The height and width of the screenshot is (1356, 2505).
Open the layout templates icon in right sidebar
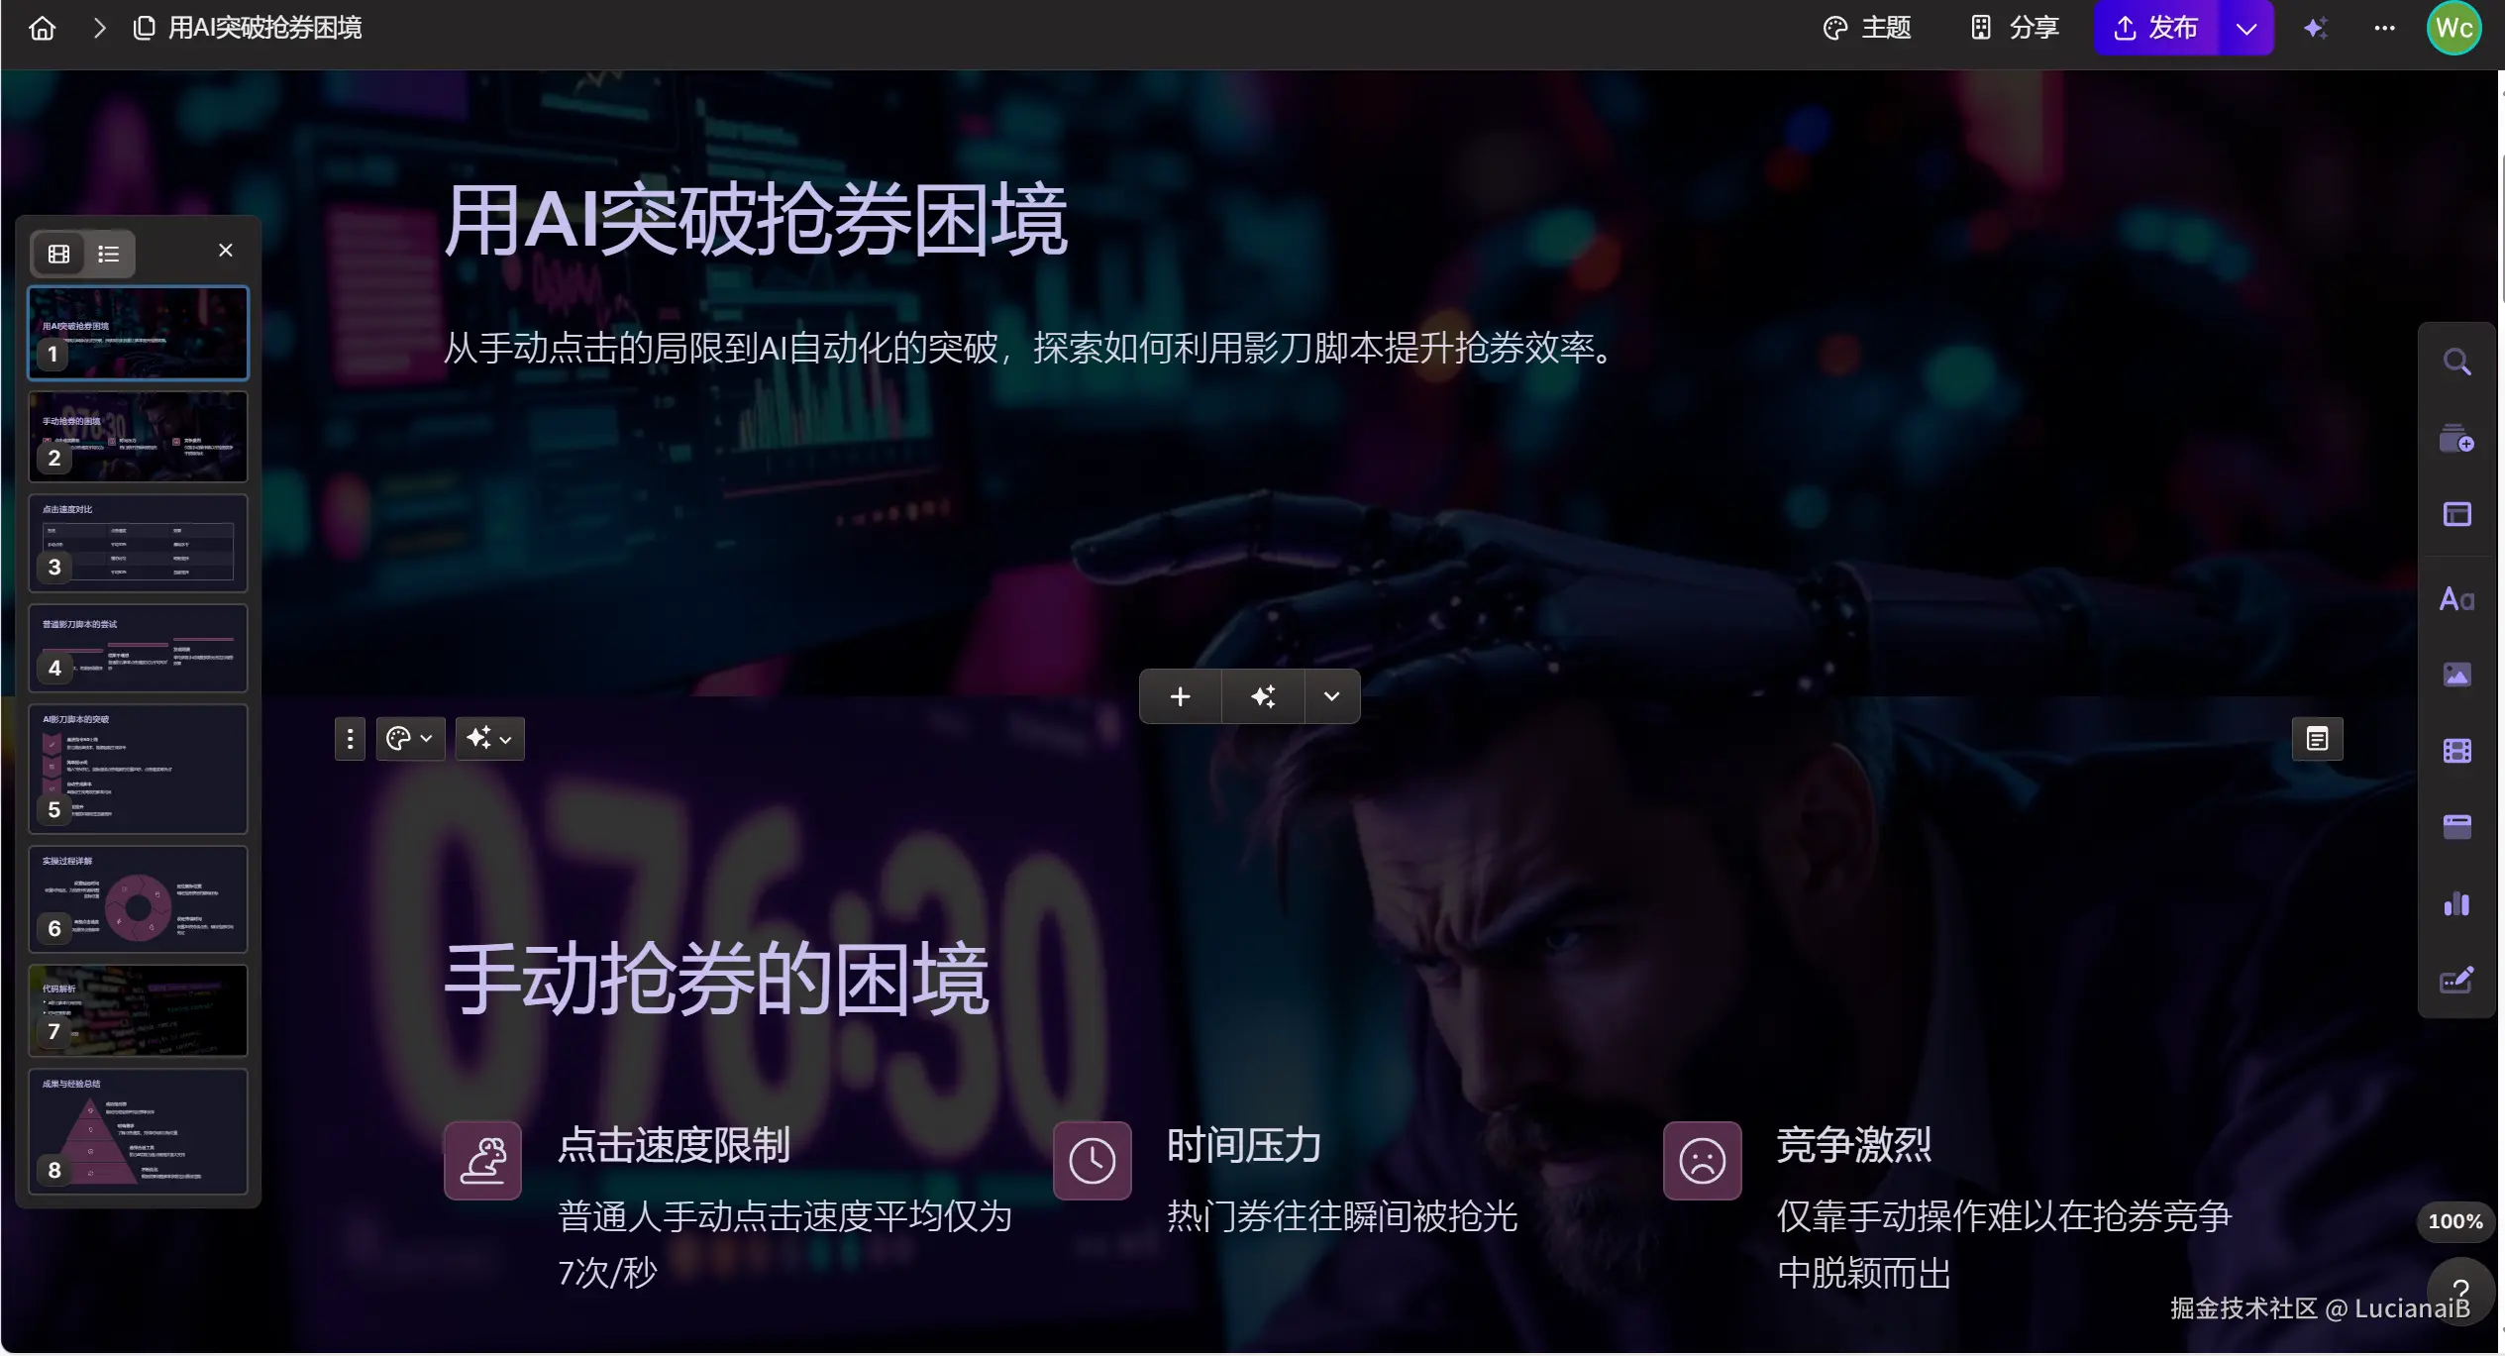click(x=2457, y=514)
